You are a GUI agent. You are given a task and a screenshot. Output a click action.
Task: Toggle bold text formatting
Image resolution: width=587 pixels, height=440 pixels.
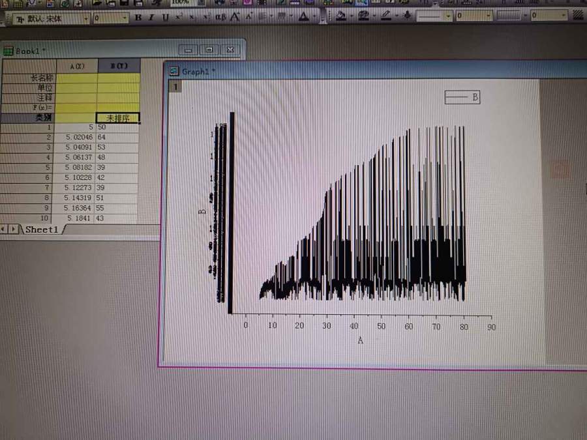(138, 18)
